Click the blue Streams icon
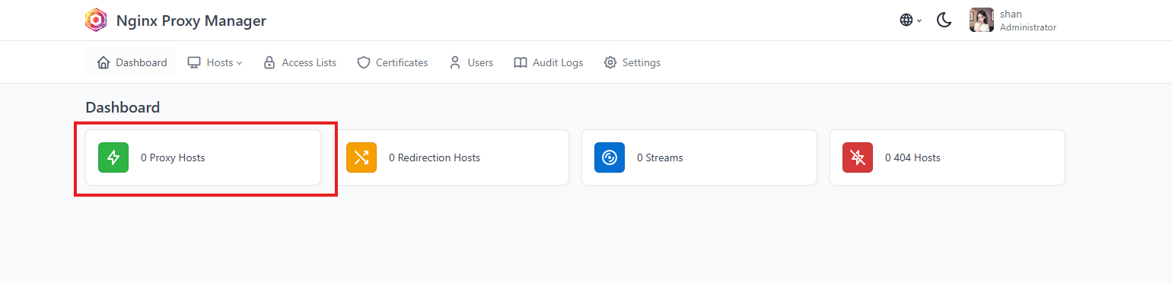This screenshot has height=283, width=1172. (x=610, y=157)
